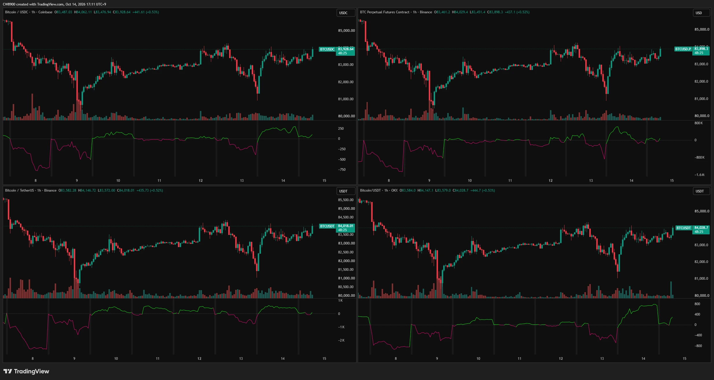The width and height of the screenshot is (714, 380).
Task: Click +435.73 (+0.52%) change on Binance header
Action: pos(150,190)
